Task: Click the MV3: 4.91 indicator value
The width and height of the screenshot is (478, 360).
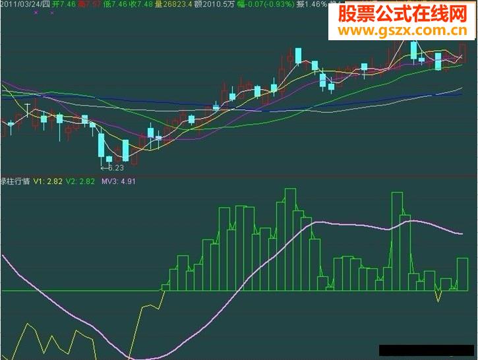Action: [119, 181]
